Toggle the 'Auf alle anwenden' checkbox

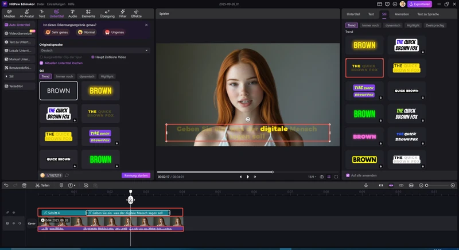coord(347,175)
